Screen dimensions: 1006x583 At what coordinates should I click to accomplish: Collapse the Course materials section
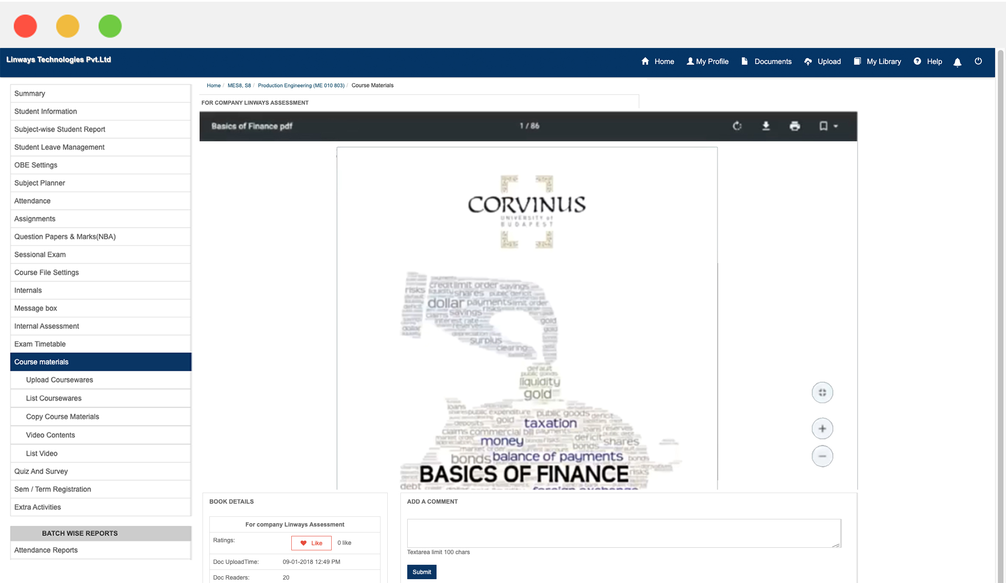point(101,362)
